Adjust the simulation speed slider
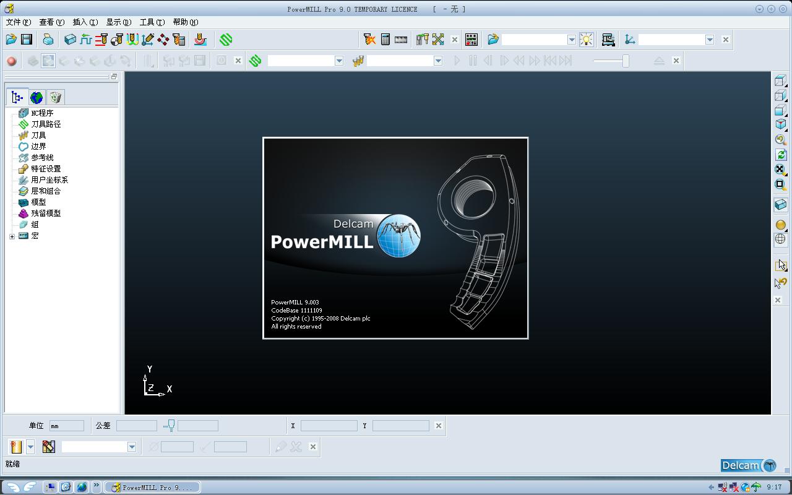 click(x=626, y=61)
